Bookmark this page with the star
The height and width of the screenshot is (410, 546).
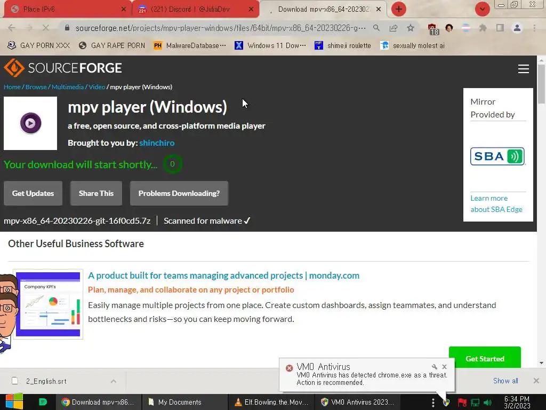[x=411, y=28]
